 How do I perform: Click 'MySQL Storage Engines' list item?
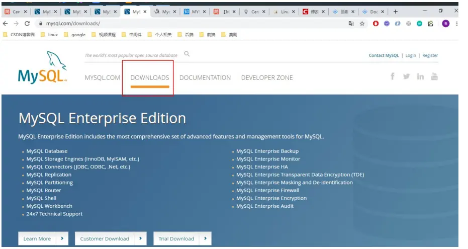click(82, 159)
